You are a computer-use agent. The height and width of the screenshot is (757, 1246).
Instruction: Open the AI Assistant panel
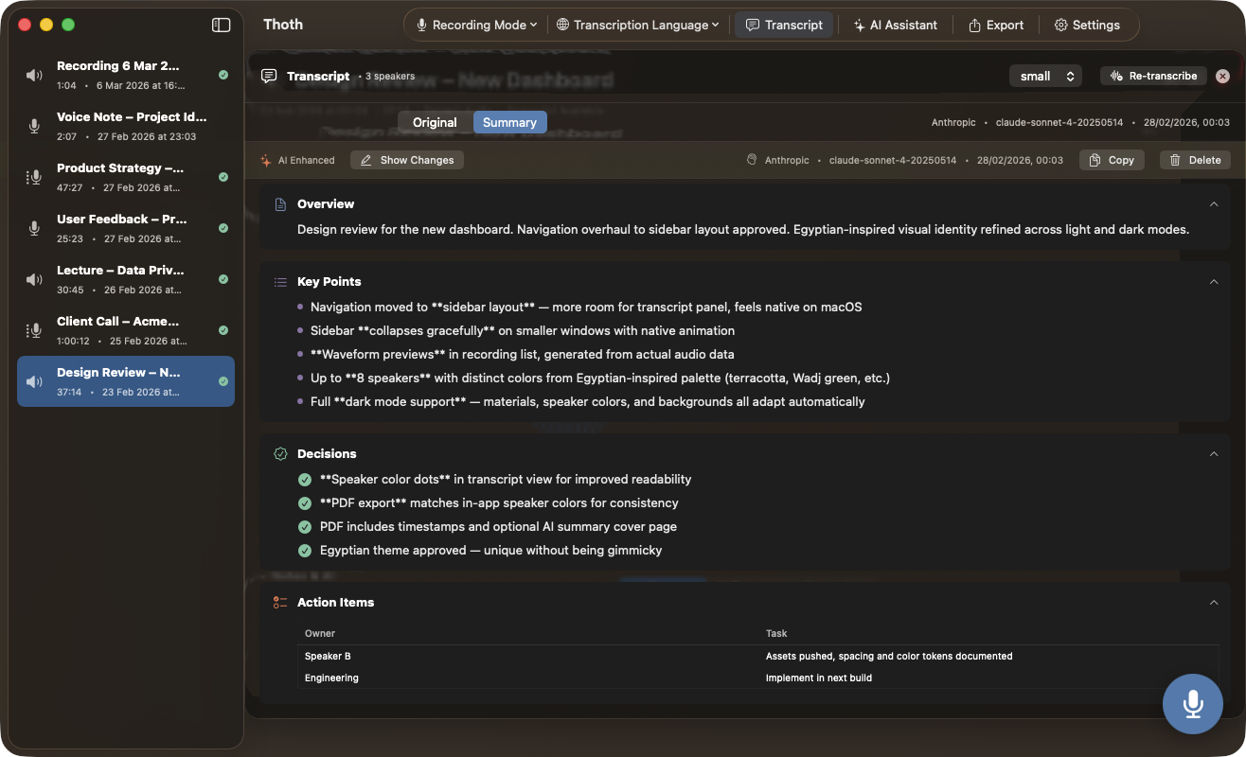pos(895,26)
